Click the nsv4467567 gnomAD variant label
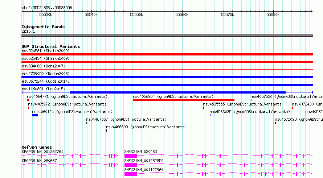The width and height of the screenshot is (323, 178). [126, 119]
